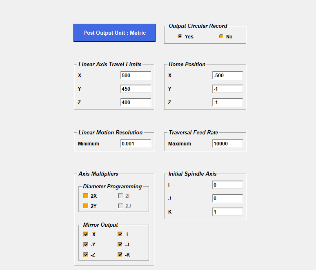The width and height of the screenshot is (316, 270).
Task: Click the Initial Spindle Axis K field
Action: pyautogui.click(x=227, y=212)
